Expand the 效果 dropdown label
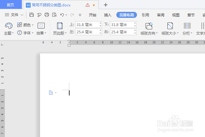 coord(41,33)
